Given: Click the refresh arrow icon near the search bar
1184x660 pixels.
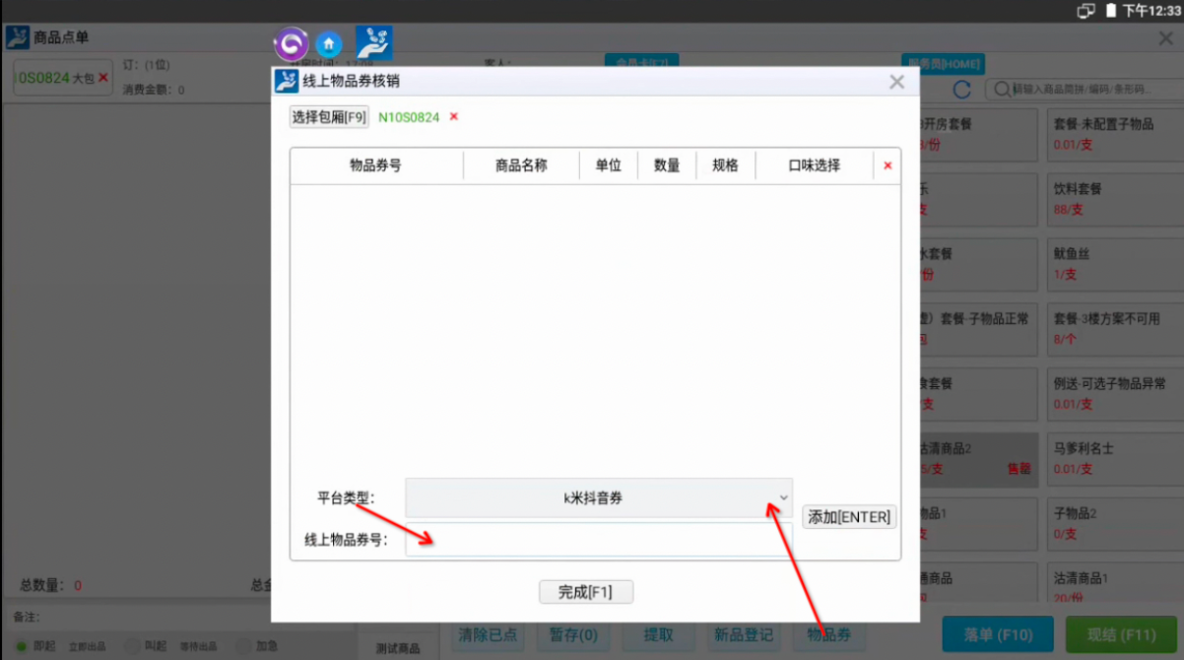Looking at the screenshot, I should (961, 89).
